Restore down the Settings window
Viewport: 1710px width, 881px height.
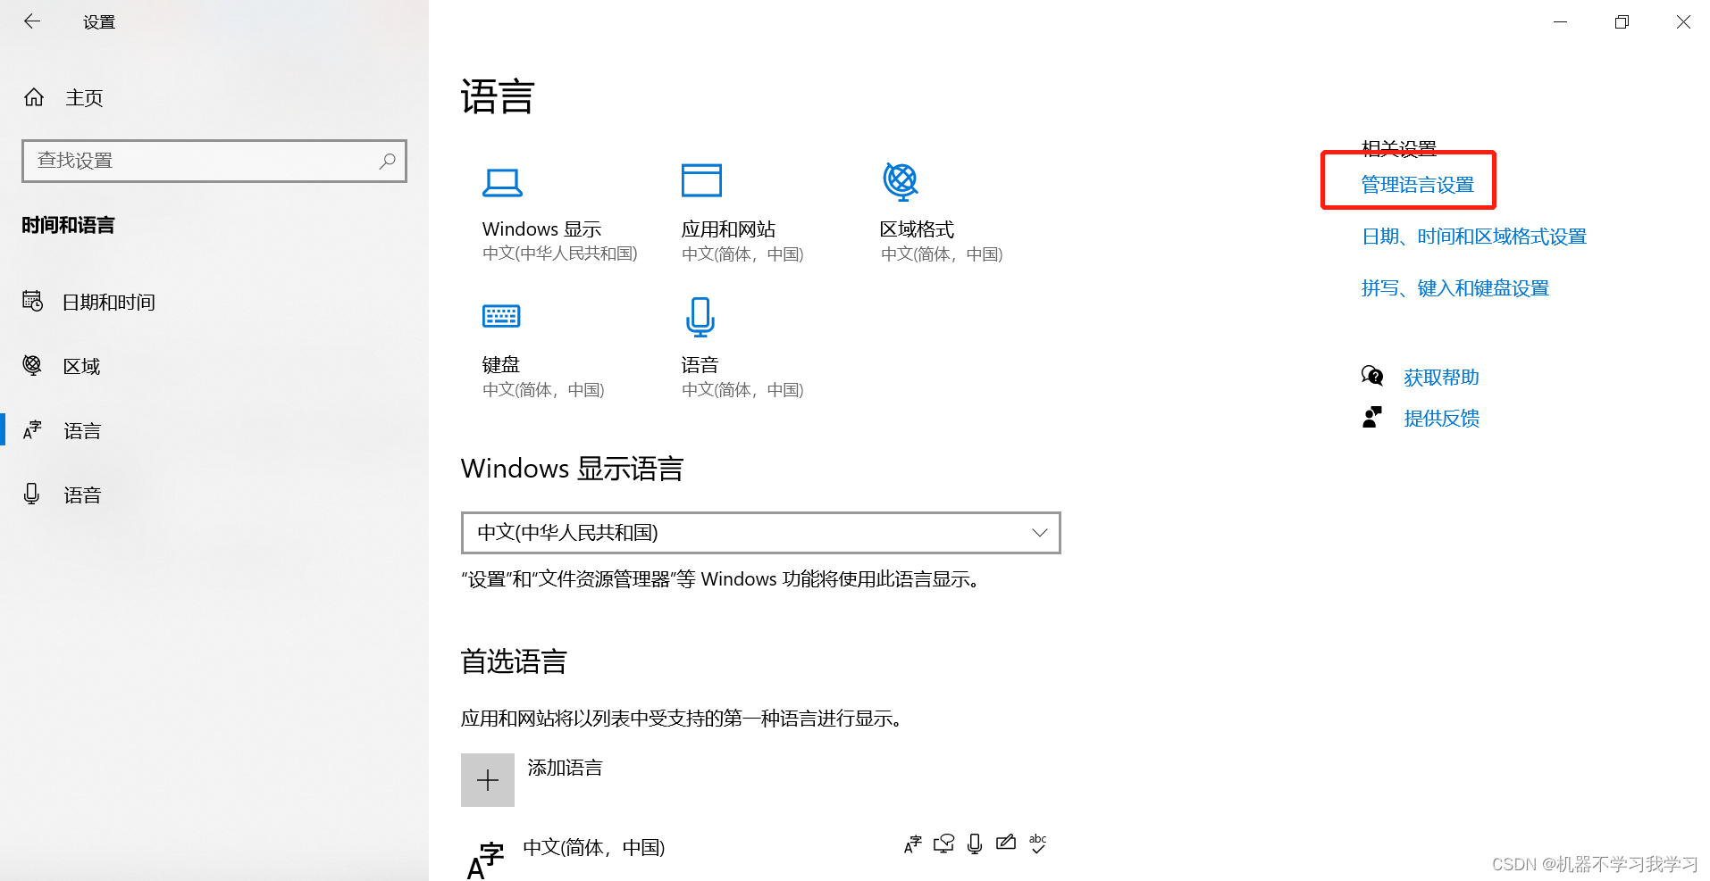(x=1622, y=21)
